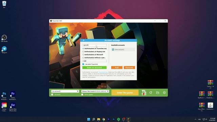
Task: Click the password input field
Action: pyautogui.click(x=94, y=61)
